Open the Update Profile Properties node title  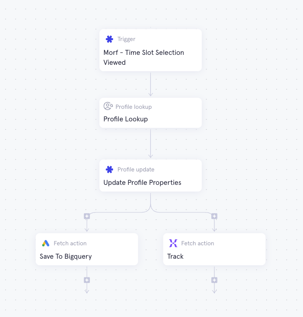[142, 183]
